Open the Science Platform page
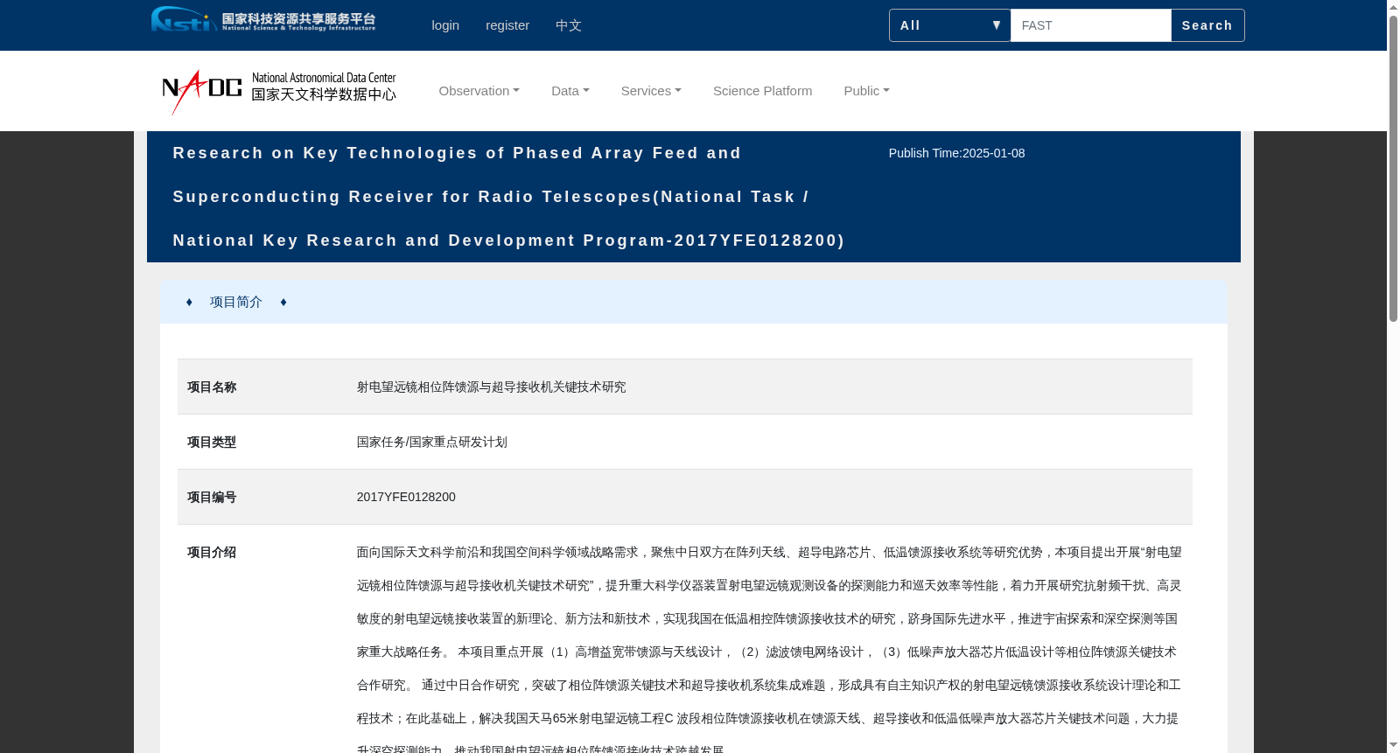 [x=763, y=91]
